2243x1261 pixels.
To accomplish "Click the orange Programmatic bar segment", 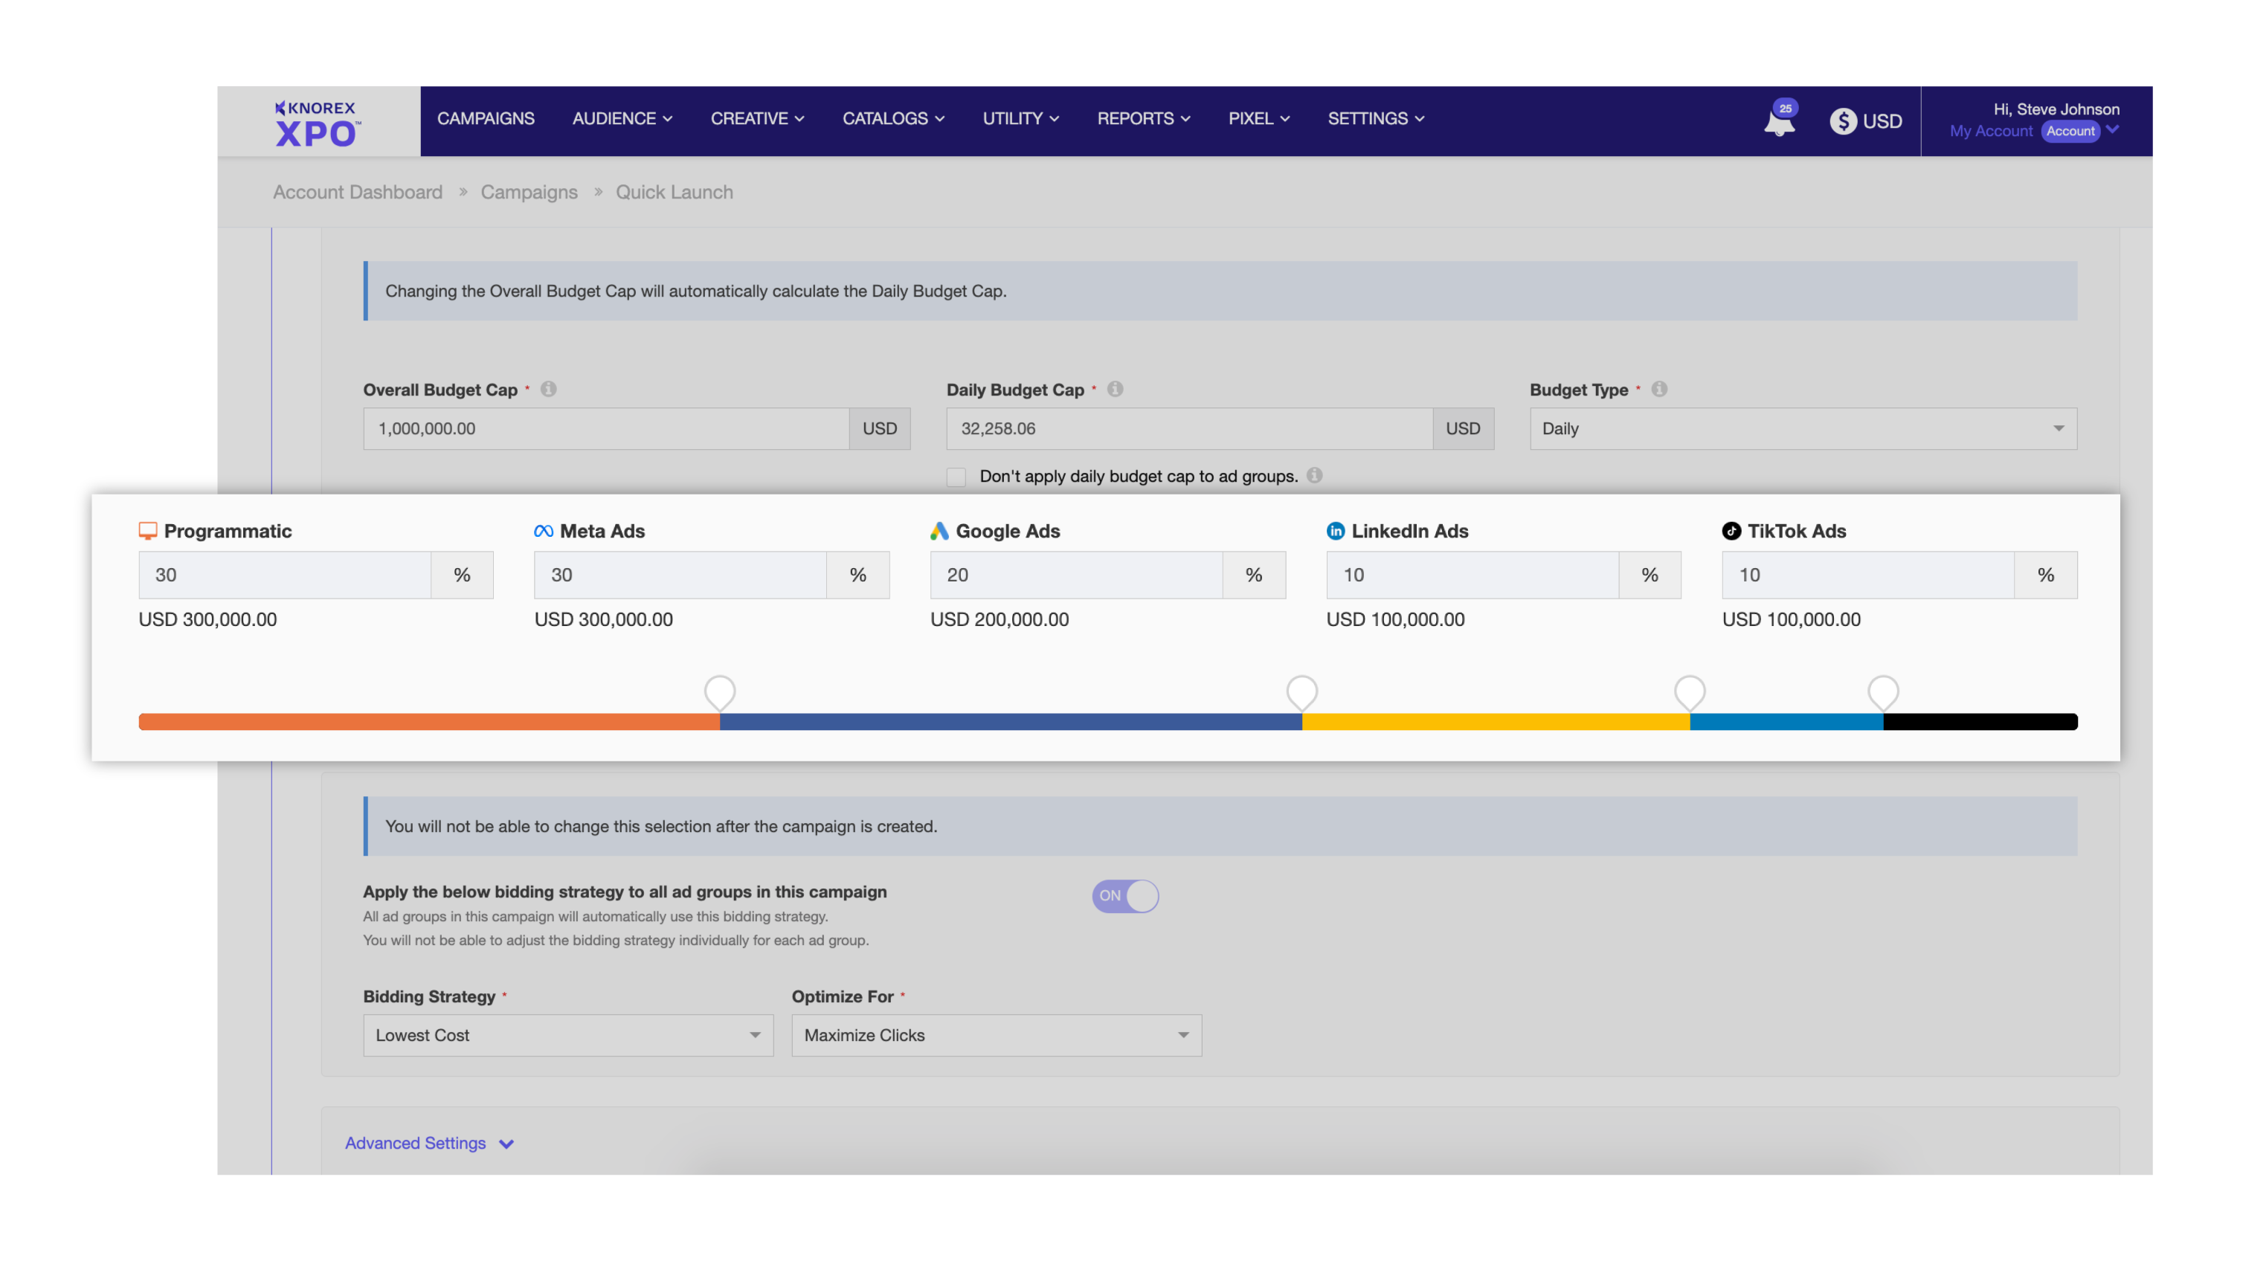I will coord(429,721).
